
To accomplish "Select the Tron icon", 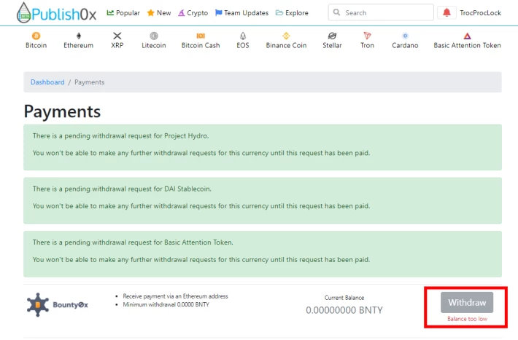I will 368,36.
